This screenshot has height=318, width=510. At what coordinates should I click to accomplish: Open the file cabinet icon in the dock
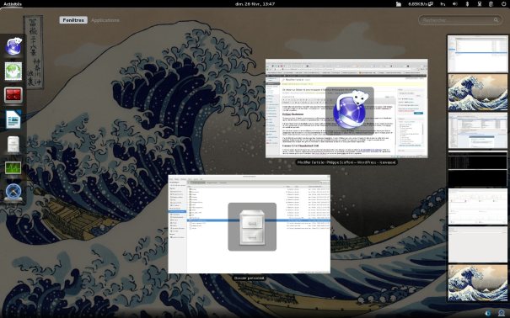coord(13,144)
